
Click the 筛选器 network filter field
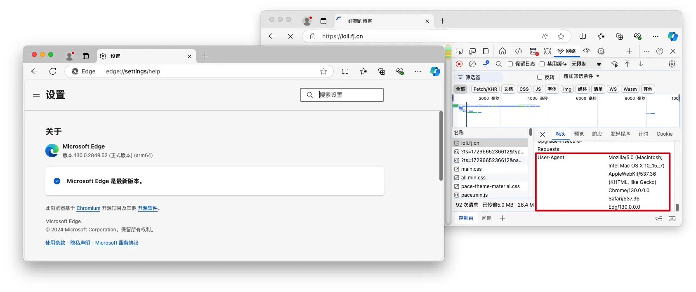click(479, 77)
